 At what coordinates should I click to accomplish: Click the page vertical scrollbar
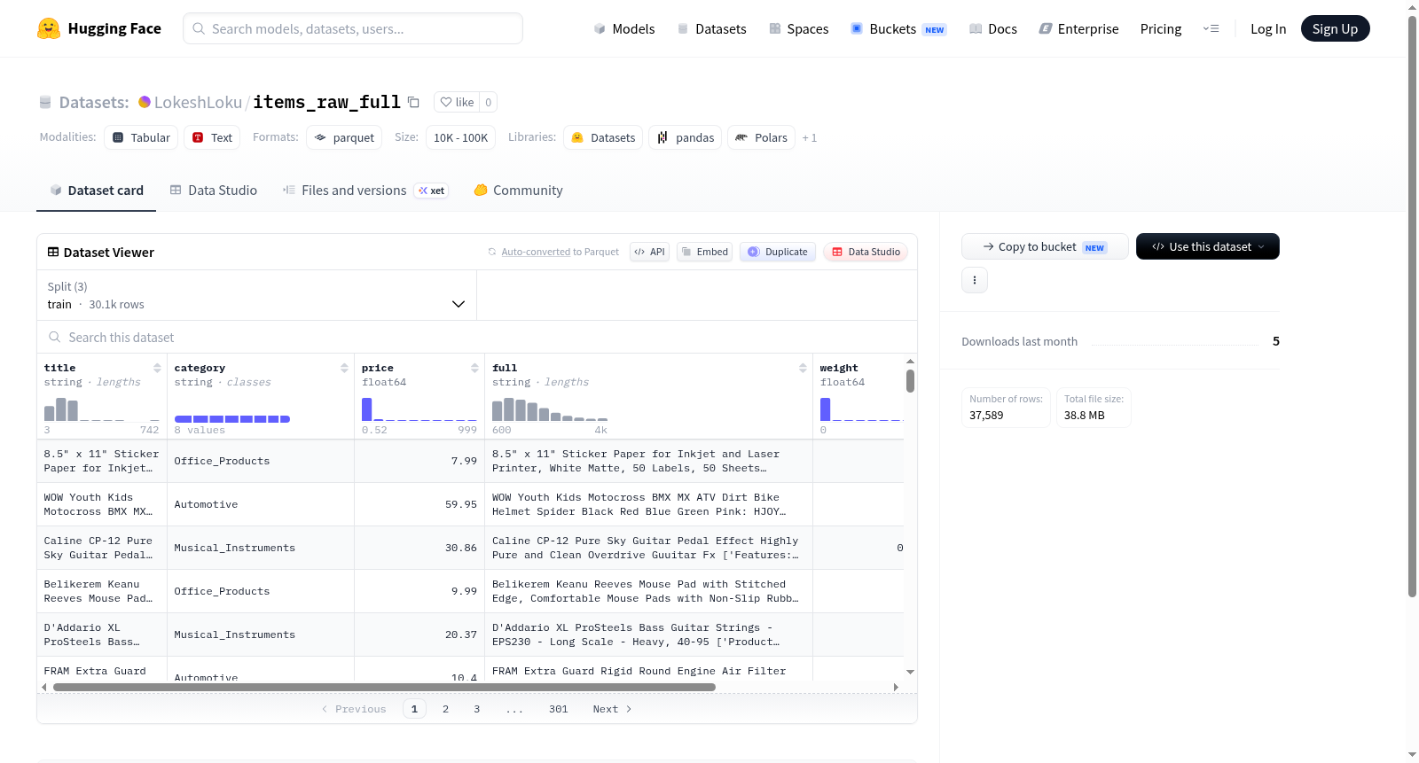1412,306
